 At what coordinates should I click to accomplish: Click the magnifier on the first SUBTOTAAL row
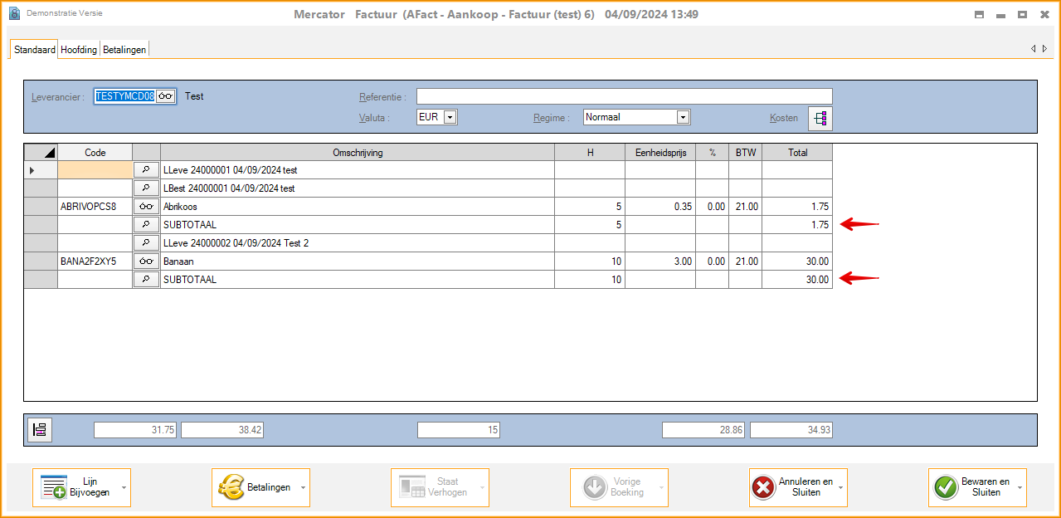pos(146,225)
